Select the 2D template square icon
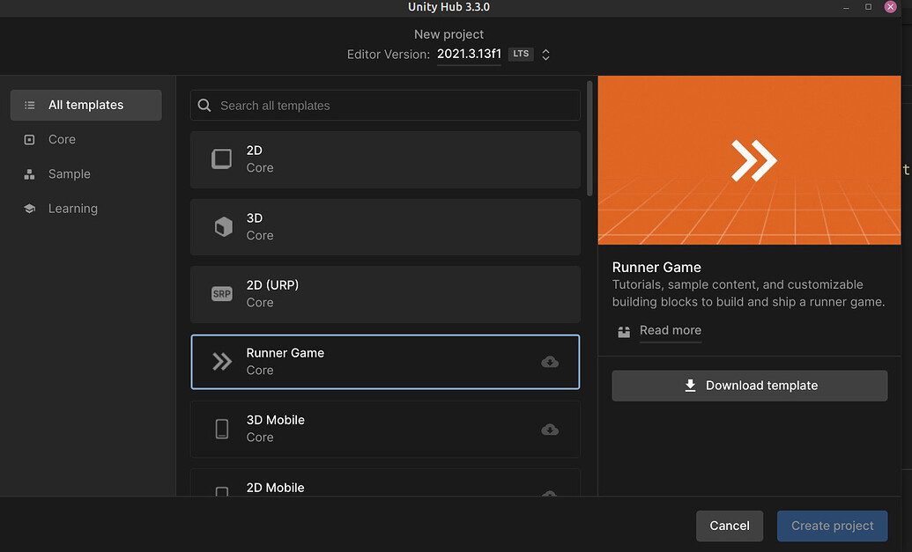 tap(221, 158)
